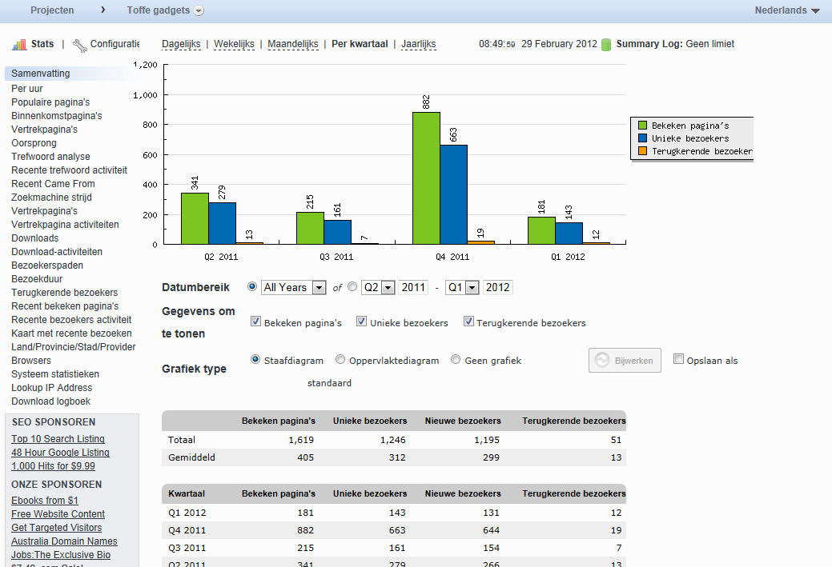Select the Geen grafiek option

[456, 359]
